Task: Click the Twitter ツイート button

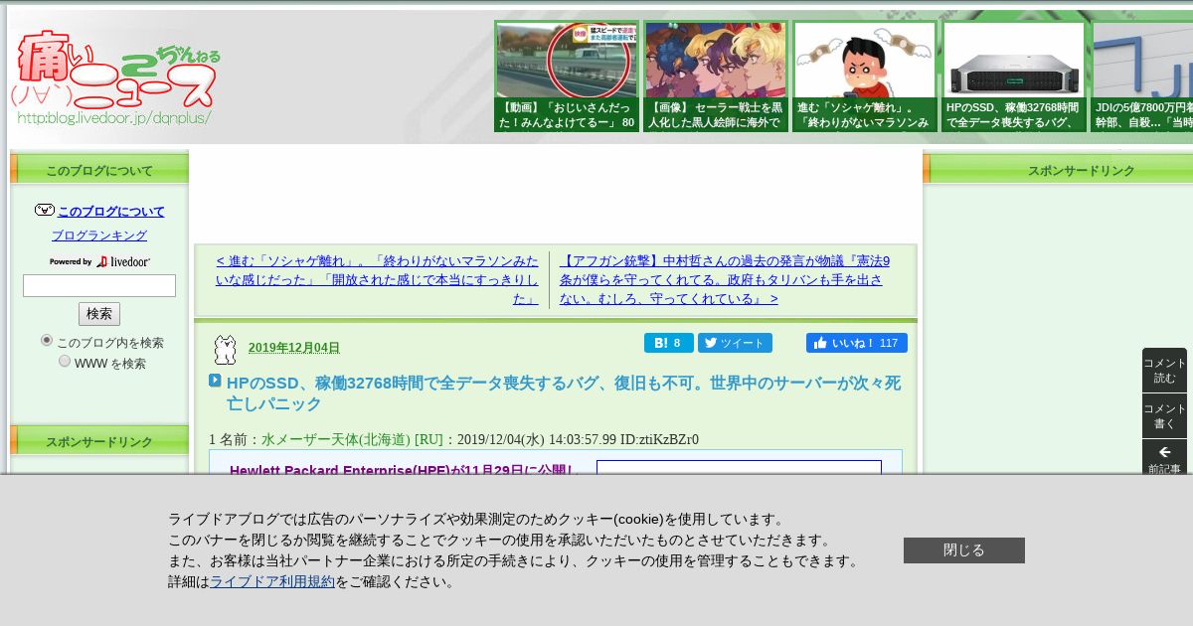Action: coord(735,343)
